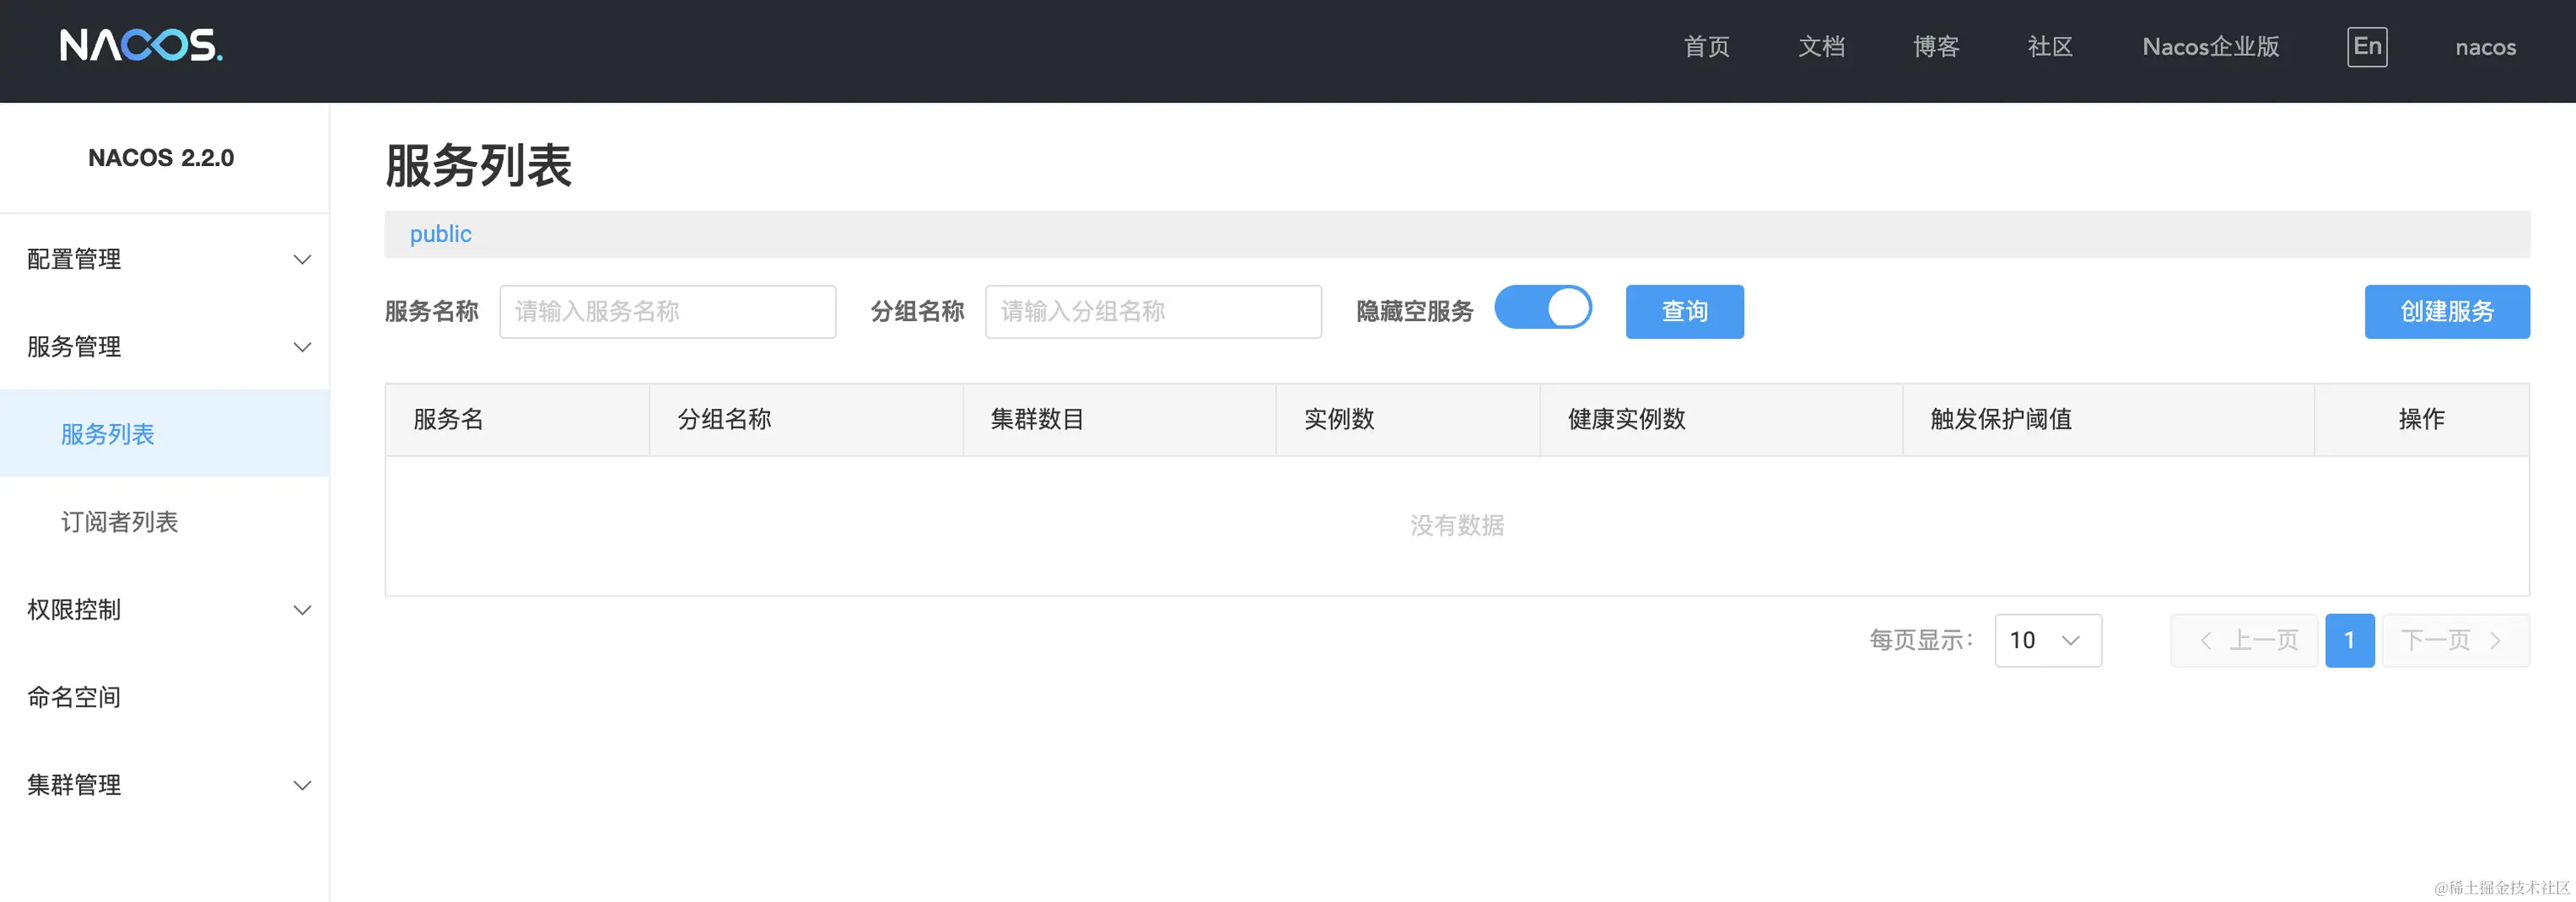The image size is (2576, 902).
Task: Toggle the hide empty services switch
Action: (x=1543, y=308)
